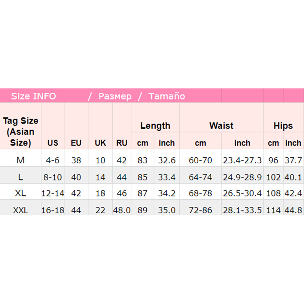304x304 pixels.
Task: Click the 'Hips' column group header
Action: (283, 126)
